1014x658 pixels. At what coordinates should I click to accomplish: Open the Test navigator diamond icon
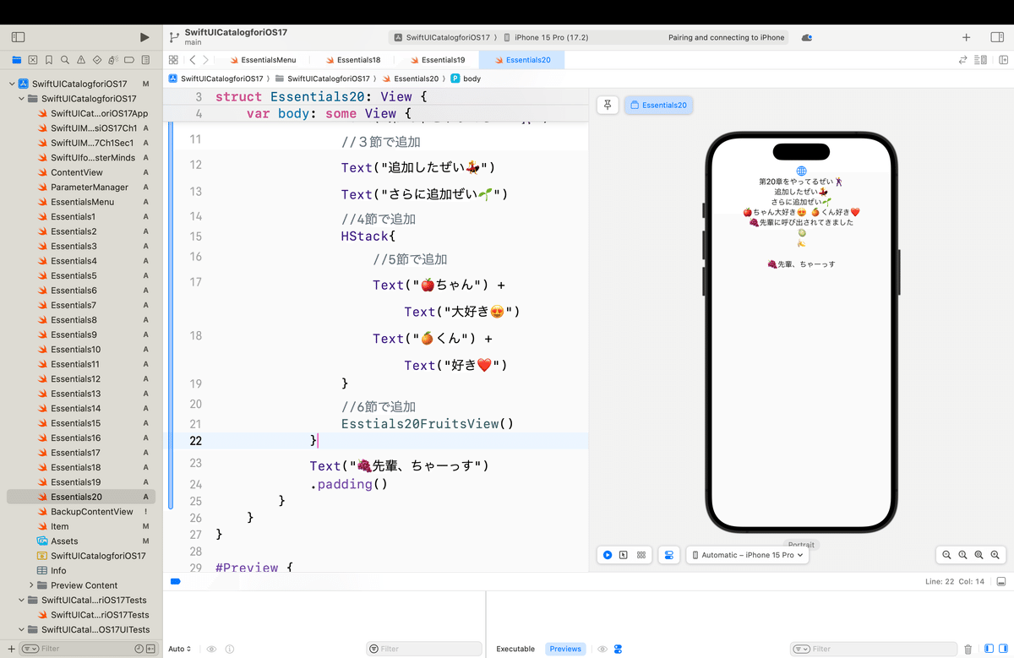coord(97,60)
